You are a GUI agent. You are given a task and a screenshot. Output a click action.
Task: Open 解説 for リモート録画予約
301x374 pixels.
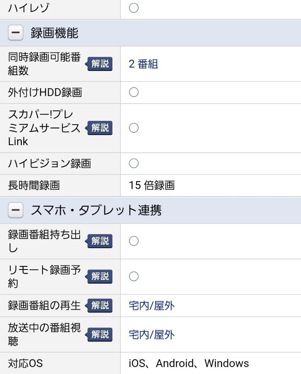tap(99, 276)
